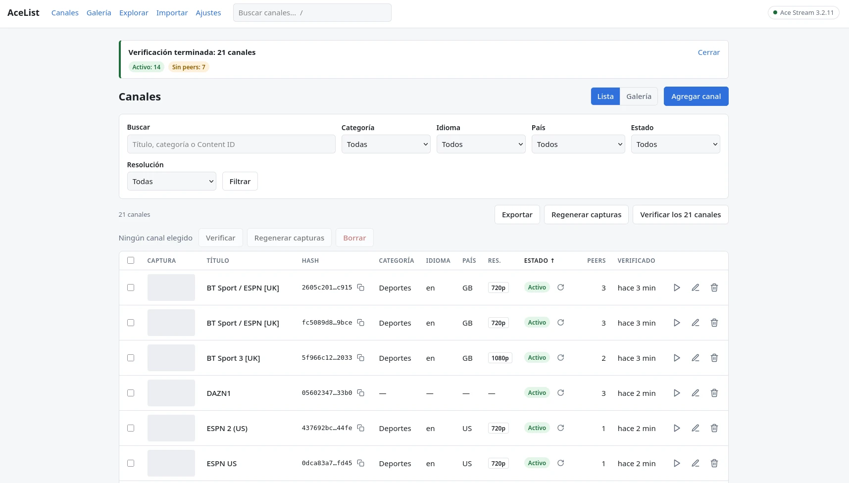Refresh status icon for DAZN1
The height and width of the screenshot is (483, 849).
coord(561,392)
